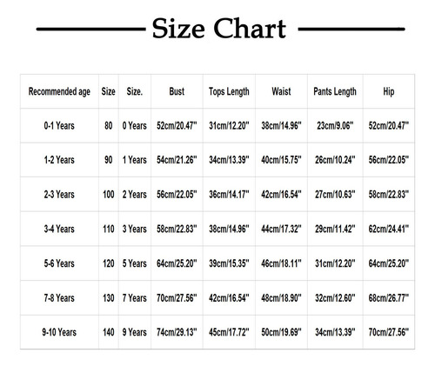The width and height of the screenshot is (435, 366).
Task: Click waist value 42cm/16.54"
Action: tap(281, 194)
